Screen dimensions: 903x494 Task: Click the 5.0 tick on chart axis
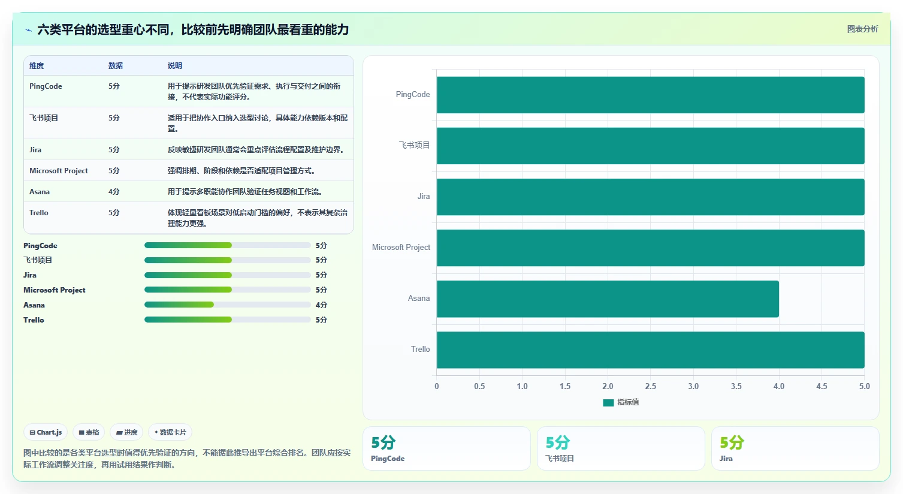coord(864,387)
